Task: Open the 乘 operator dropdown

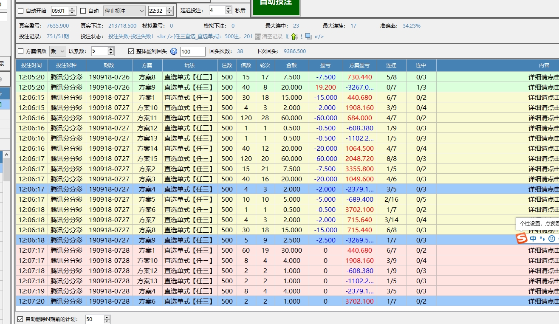Action: [x=58, y=51]
